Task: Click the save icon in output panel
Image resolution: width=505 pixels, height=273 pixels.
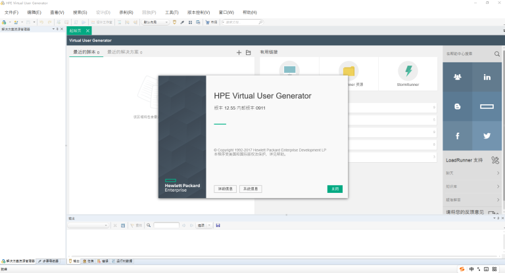Action: 218,225
